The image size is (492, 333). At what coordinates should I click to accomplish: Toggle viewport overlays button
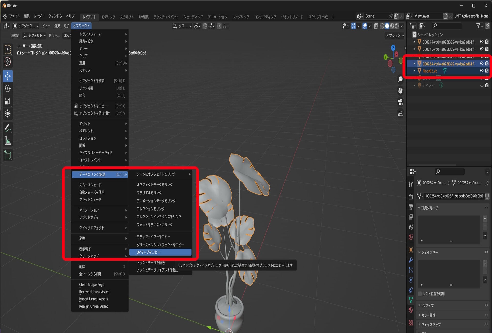(365, 26)
